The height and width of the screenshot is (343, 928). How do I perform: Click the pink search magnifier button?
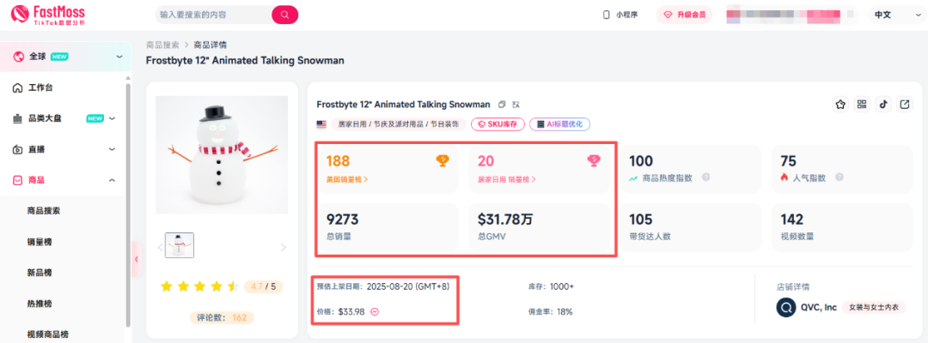pos(284,15)
